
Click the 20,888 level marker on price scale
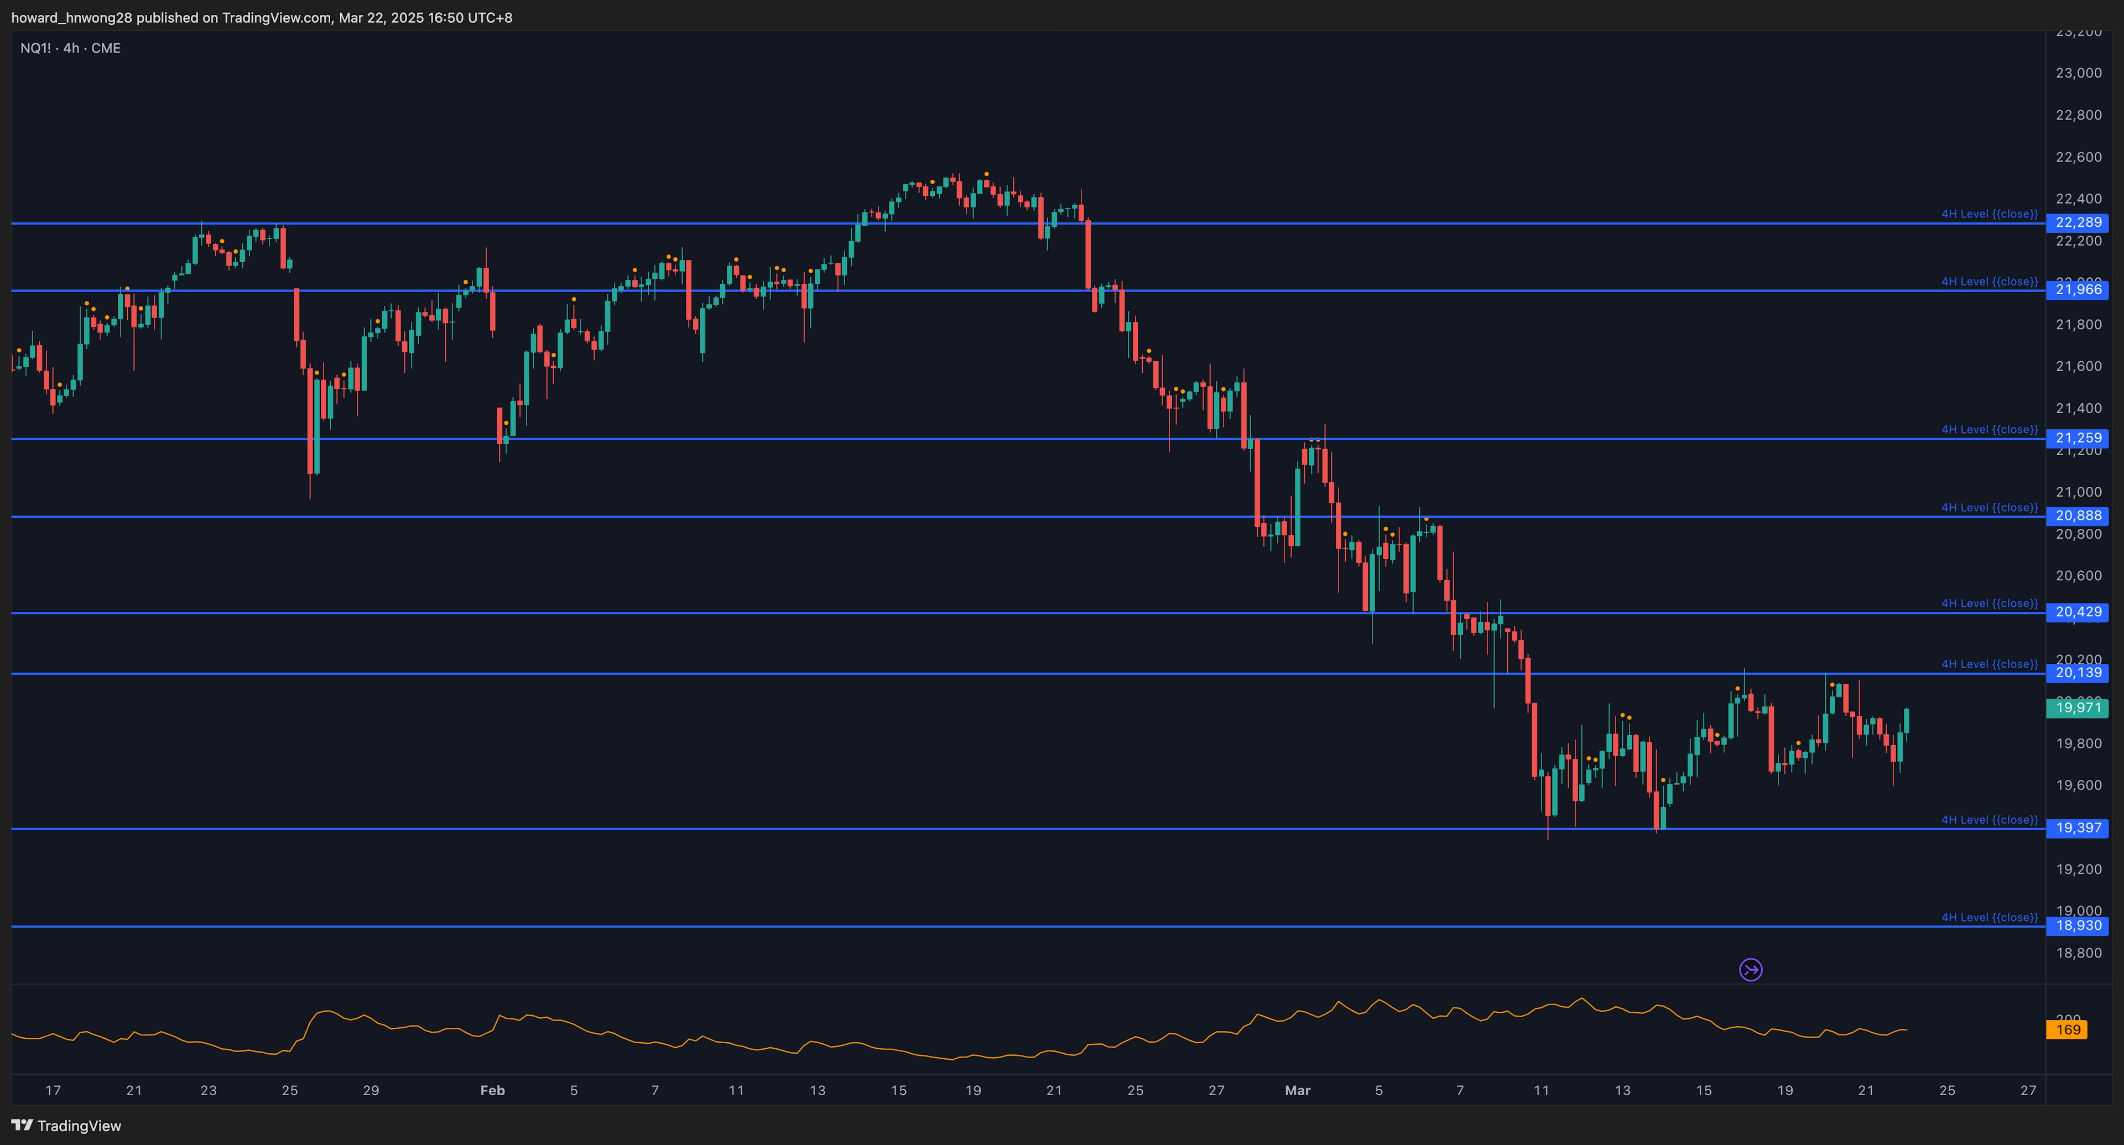pyautogui.click(x=2080, y=516)
